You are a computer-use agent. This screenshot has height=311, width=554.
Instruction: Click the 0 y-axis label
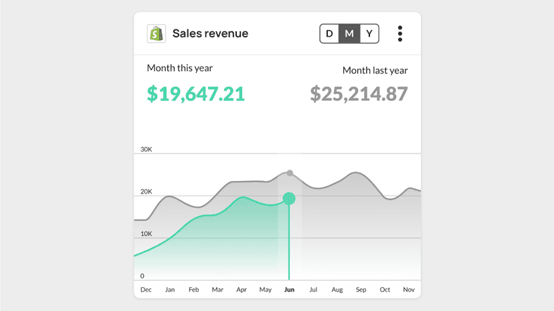coord(143,276)
